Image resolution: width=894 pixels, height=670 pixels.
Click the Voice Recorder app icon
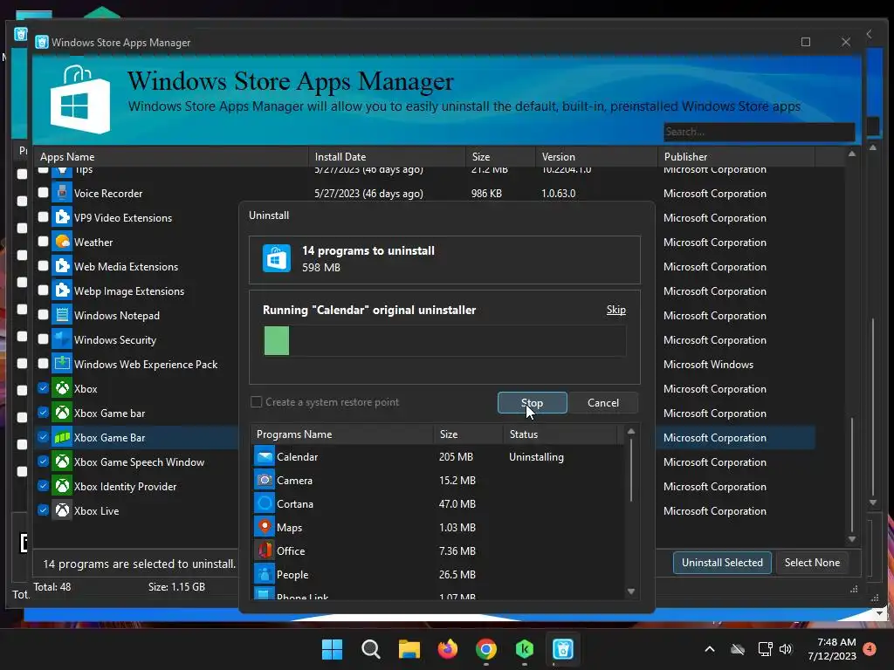tap(62, 193)
